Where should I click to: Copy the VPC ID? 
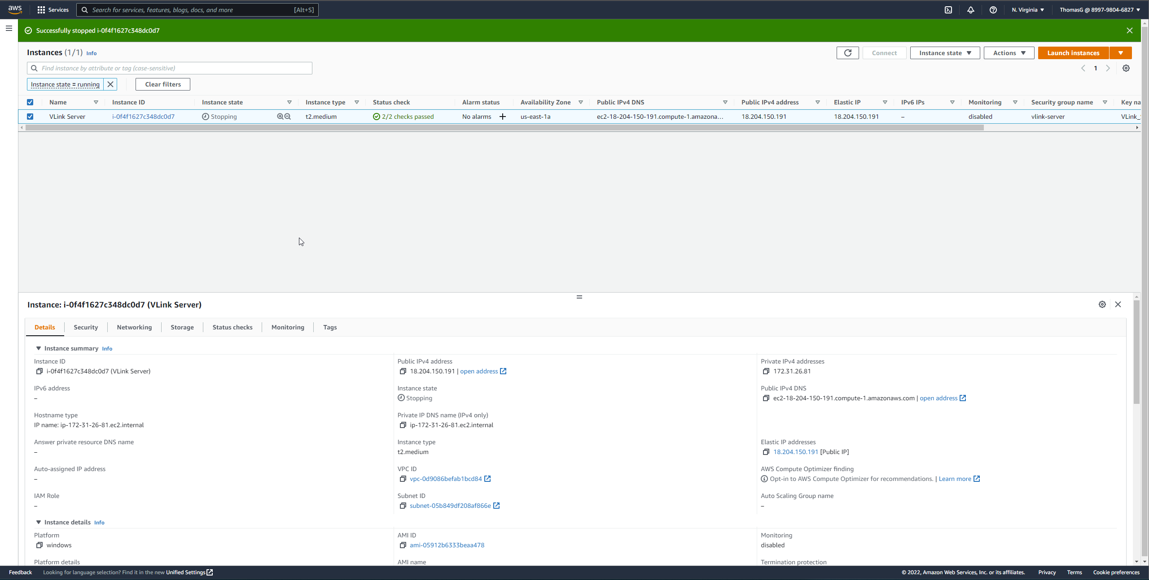click(x=403, y=479)
